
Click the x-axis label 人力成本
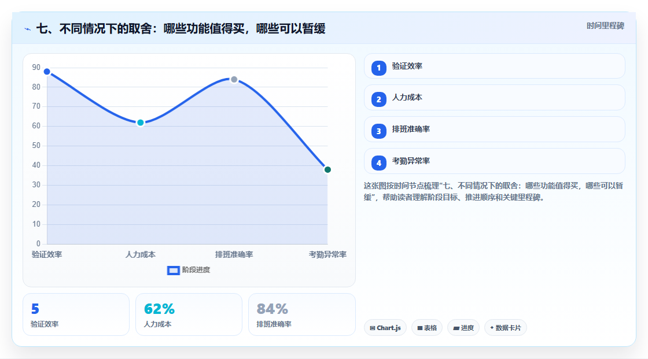point(141,254)
